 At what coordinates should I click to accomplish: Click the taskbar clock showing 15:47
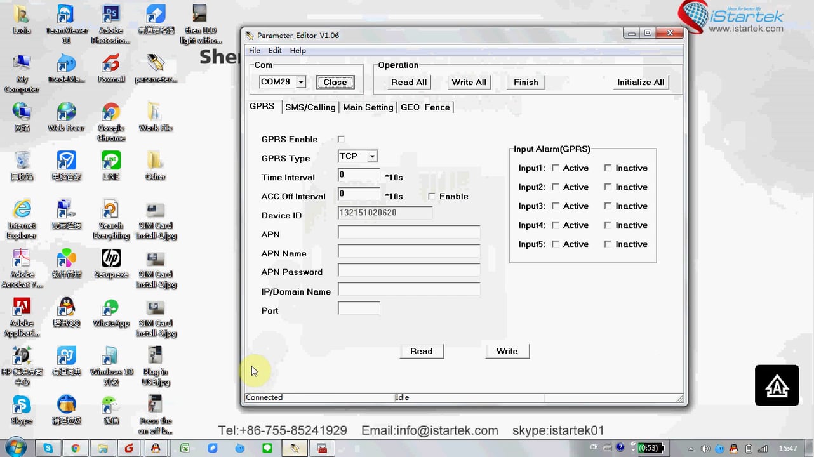[788, 449]
